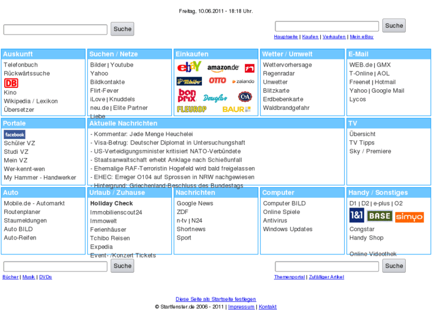Click the red DB railway logo
Image resolution: width=432 pixels, height=324 pixels.
11,83
